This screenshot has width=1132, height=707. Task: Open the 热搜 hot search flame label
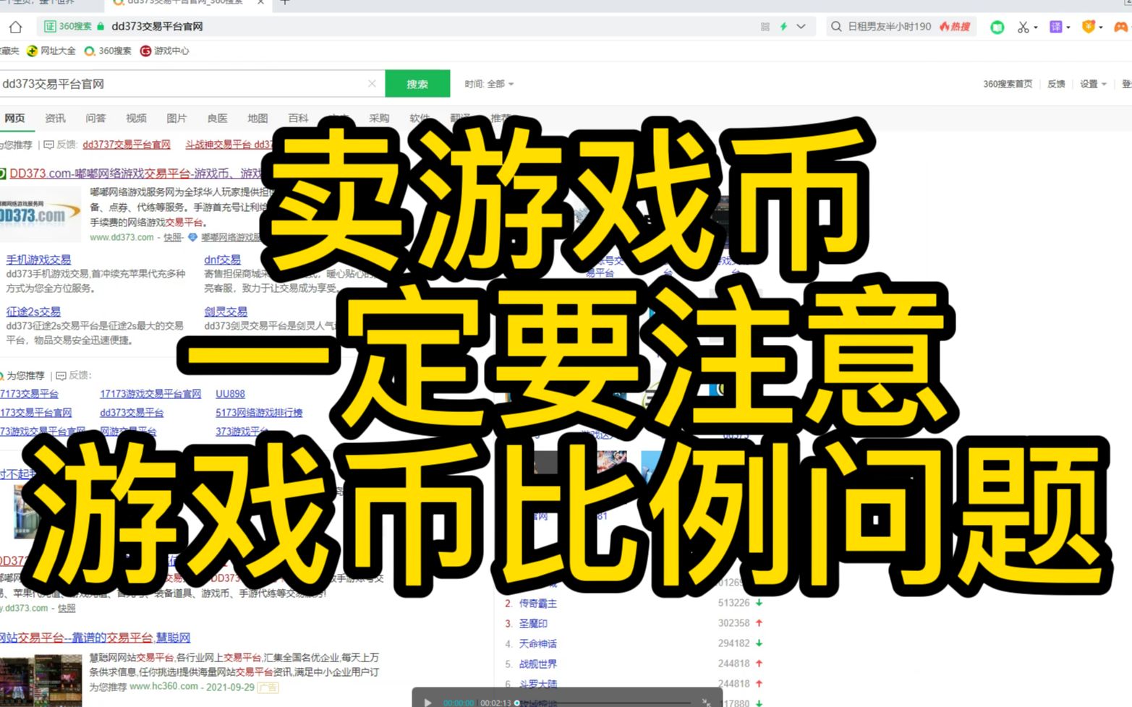pos(955,27)
